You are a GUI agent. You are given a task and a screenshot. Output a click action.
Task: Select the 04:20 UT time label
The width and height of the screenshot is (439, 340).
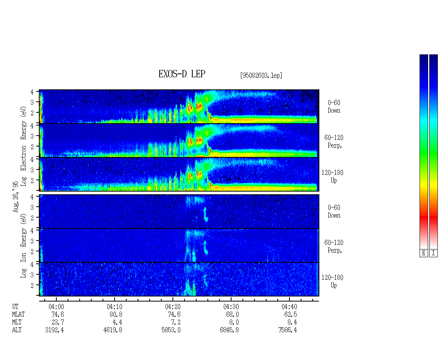(x=173, y=307)
